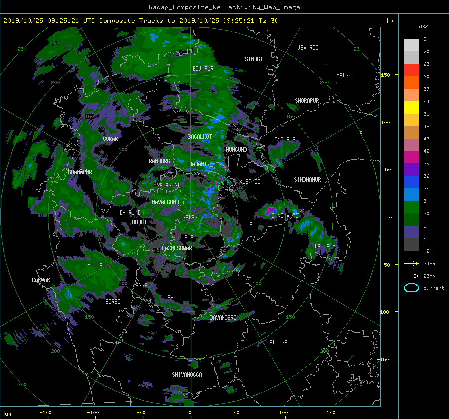The height and width of the screenshot is (419, 449).
Task: Click the 'dBZ' legend heading
Action: pos(423,27)
